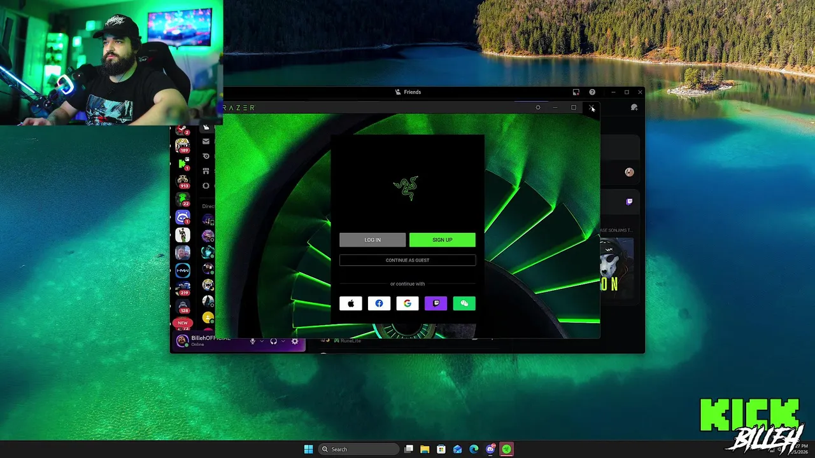Open File Explorer from taskbar
This screenshot has height=458, width=815.
tap(425, 449)
